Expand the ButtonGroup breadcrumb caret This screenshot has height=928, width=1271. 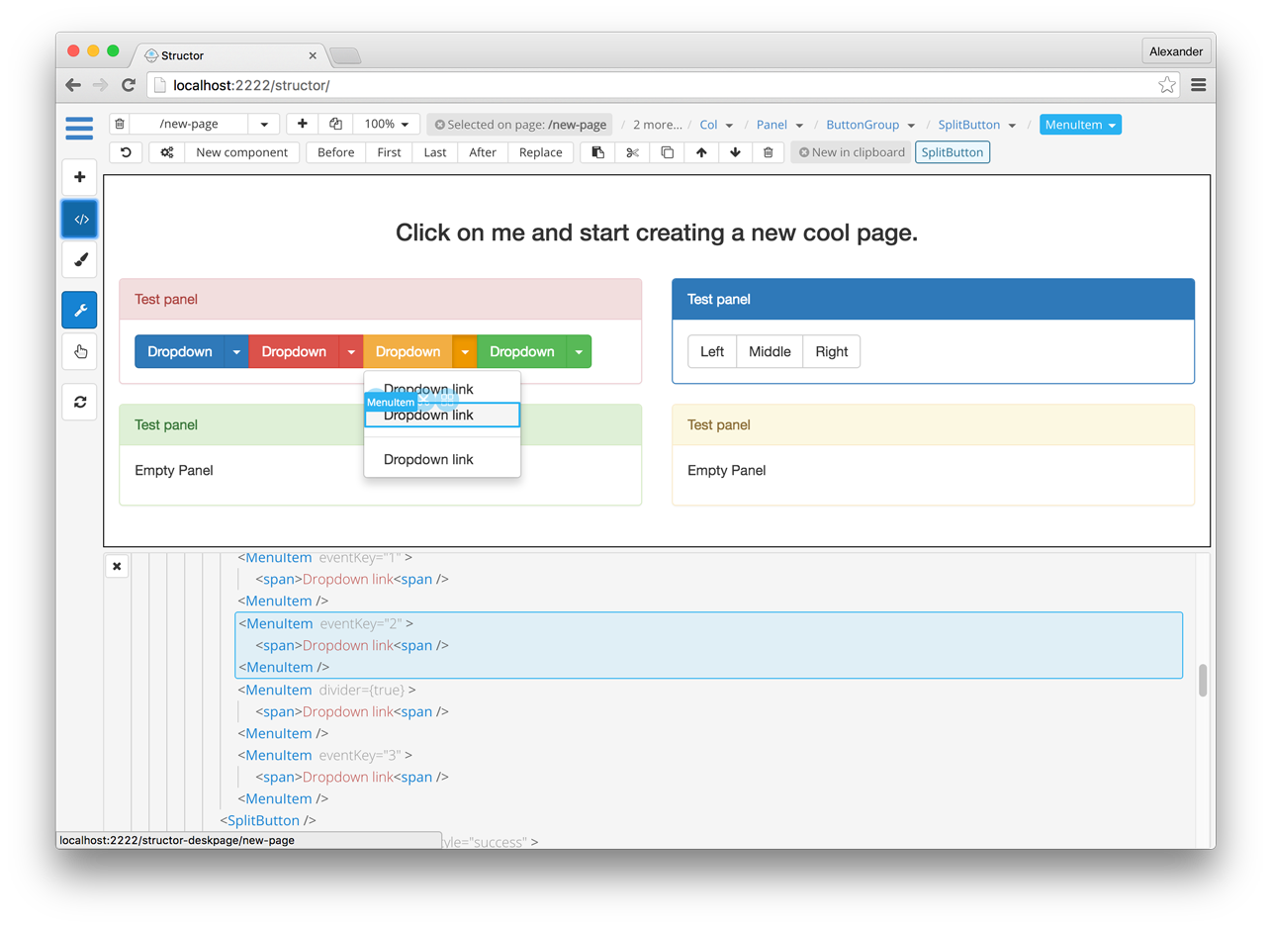pos(912,126)
